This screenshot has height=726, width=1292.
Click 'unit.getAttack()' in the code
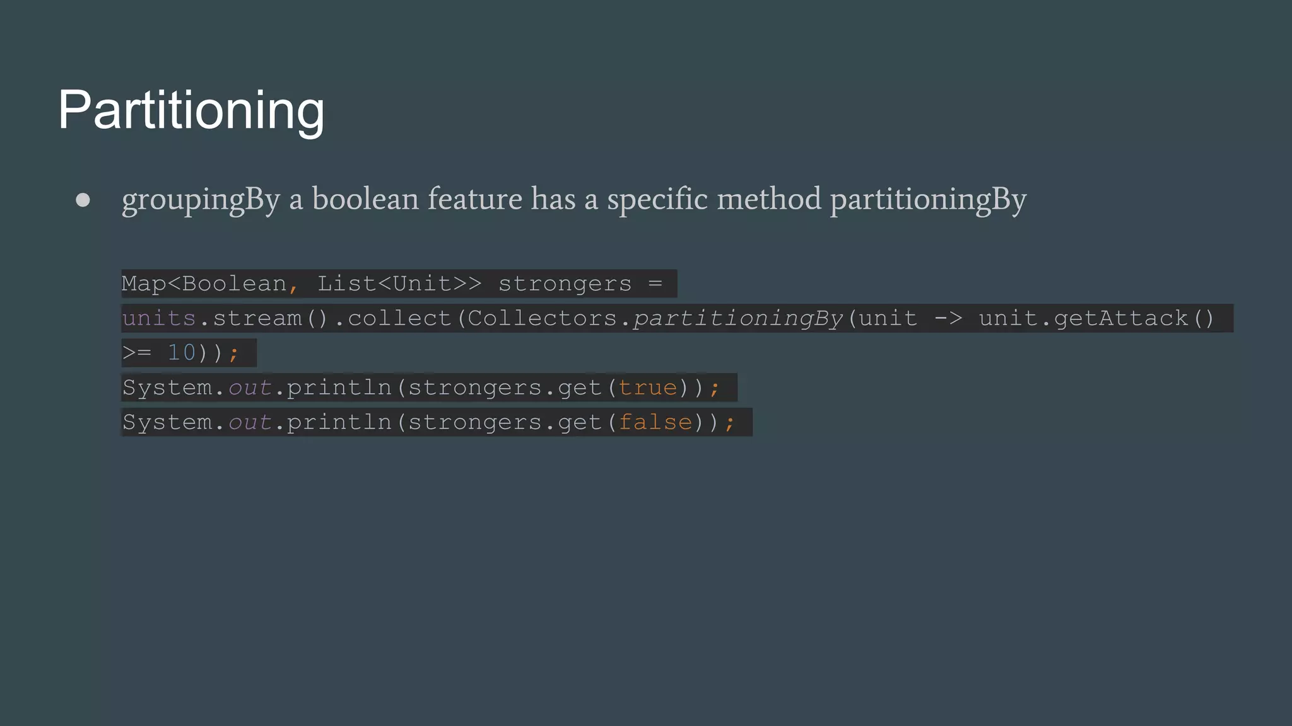pyautogui.click(x=1096, y=319)
